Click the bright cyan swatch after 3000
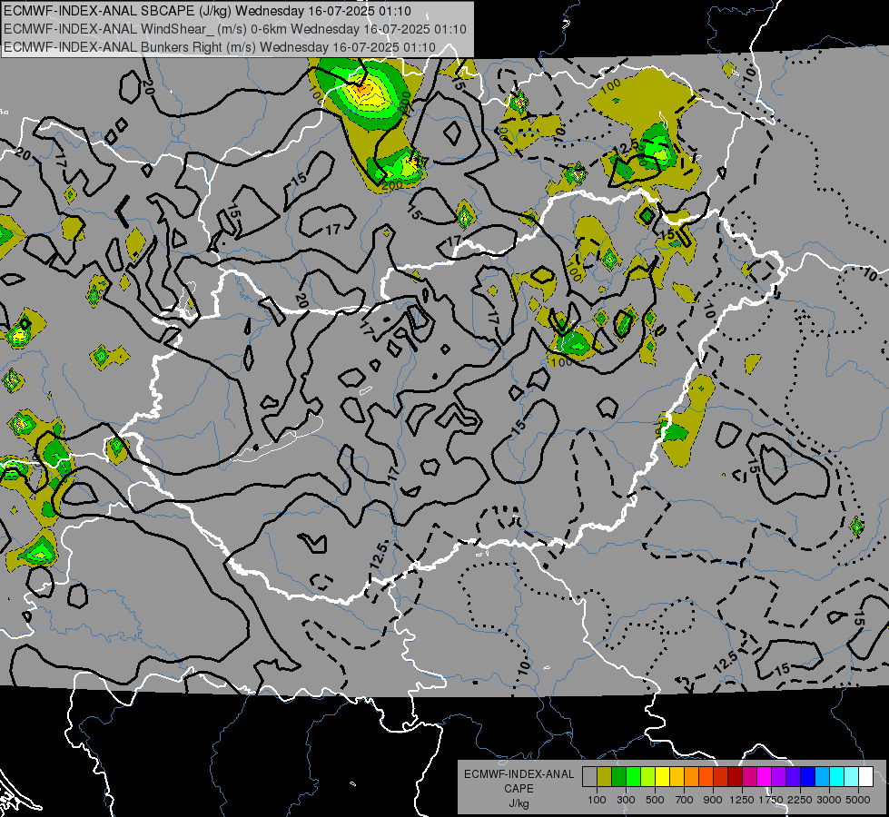889x817 pixels. 837,777
